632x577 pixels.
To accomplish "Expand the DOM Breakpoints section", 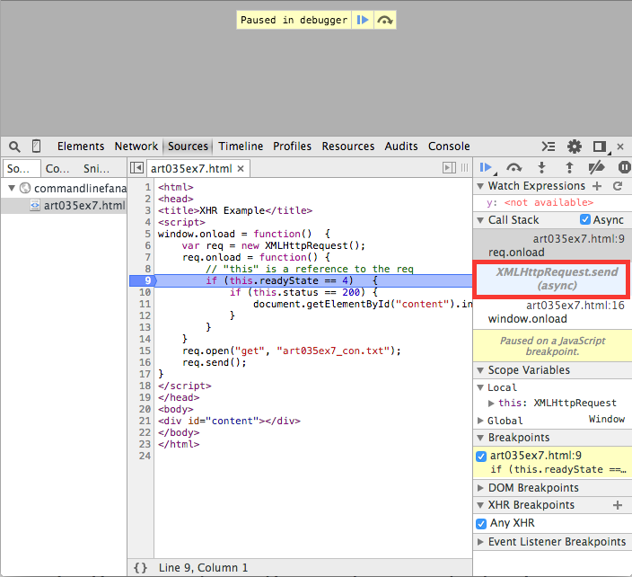I will (480, 488).
